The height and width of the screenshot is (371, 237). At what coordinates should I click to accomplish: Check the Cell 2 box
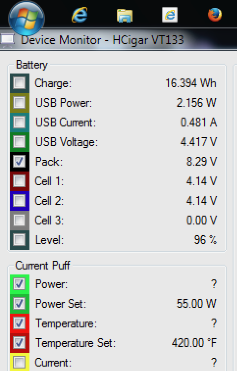[19, 201]
